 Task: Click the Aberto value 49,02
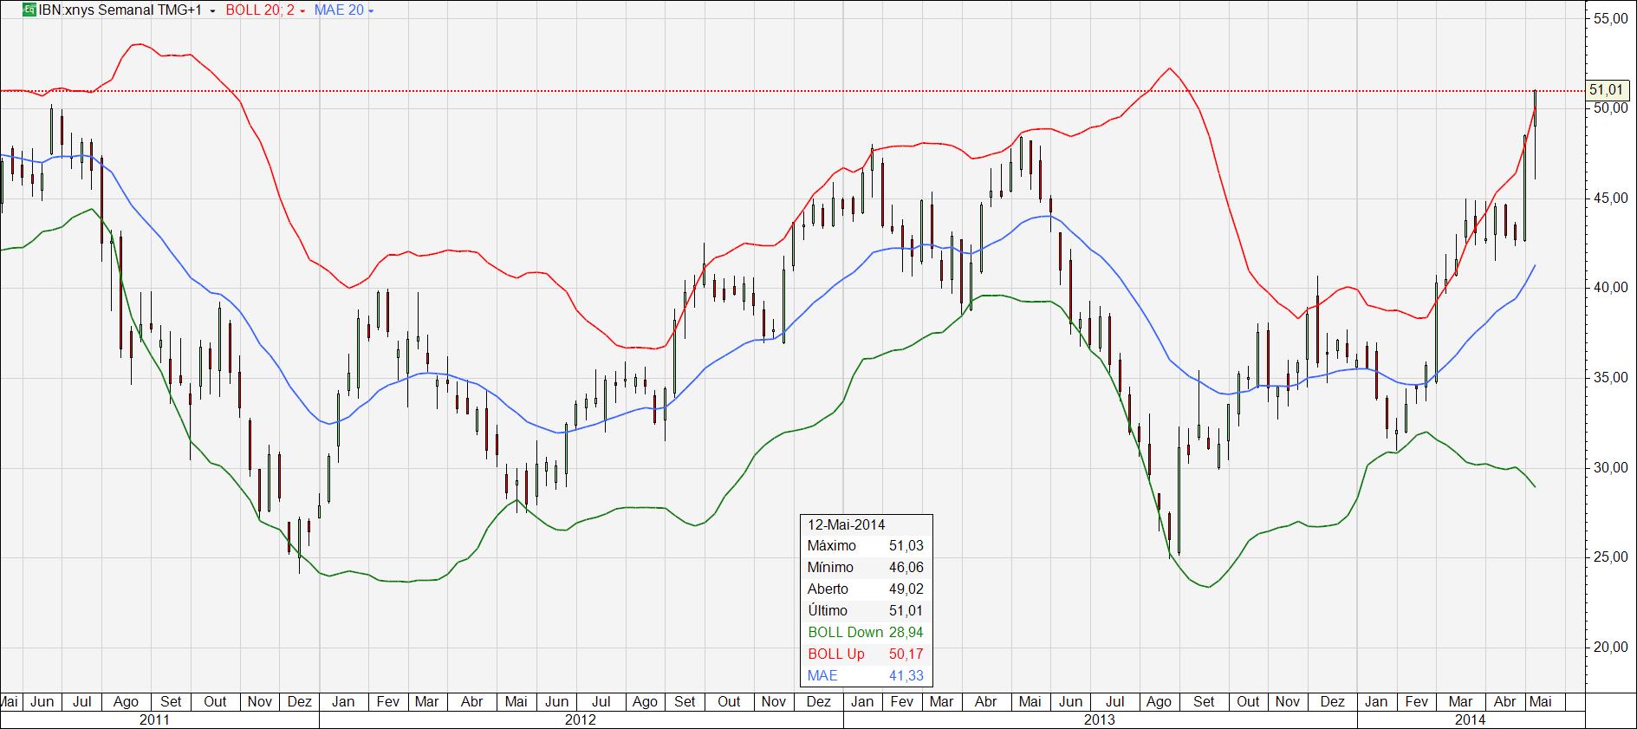click(906, 589)
